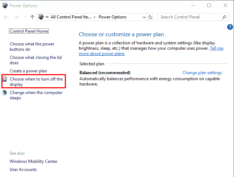Click the search magnifier icon
This screenshot has width=234, height=177.
224,17
